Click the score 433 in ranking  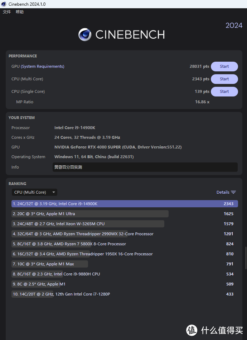(x=230, y=294)
